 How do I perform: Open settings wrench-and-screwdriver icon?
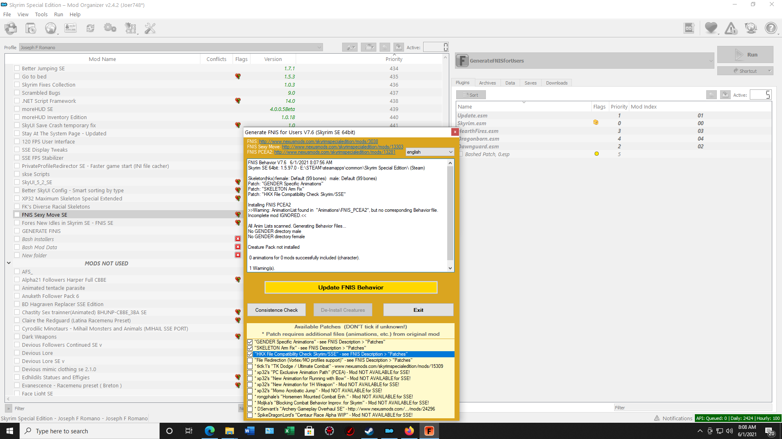click(150, 28)
